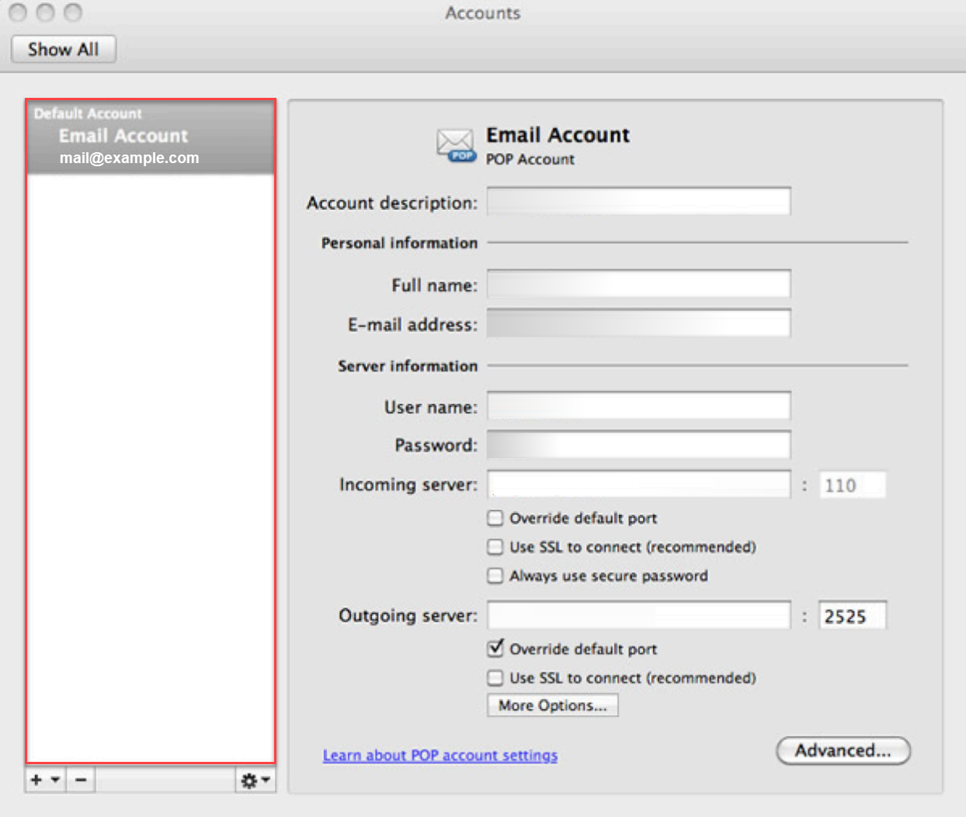Enable Override default port for incoming server
Viewport: 966px width, 817px height.
pyautogui.click(x=495, y=518)
